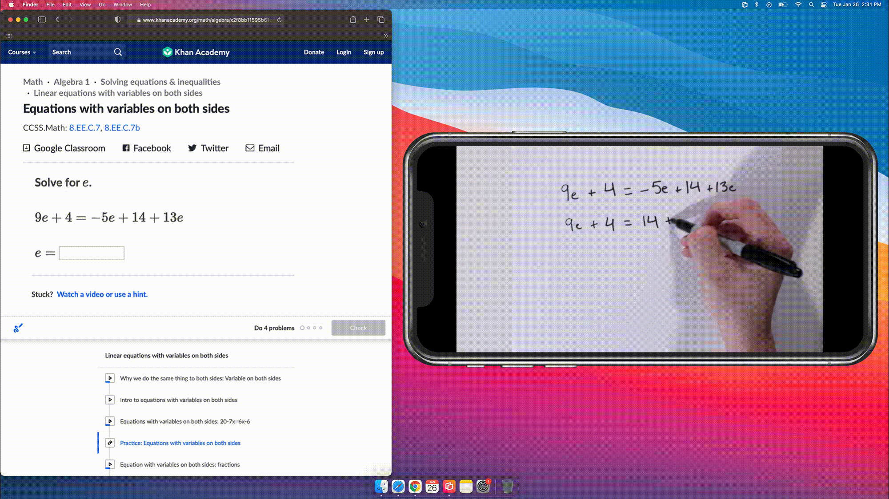This screenshot has height=499, width=889.
Task: Click Watch a video or use a hint
Action: point(102,294)
